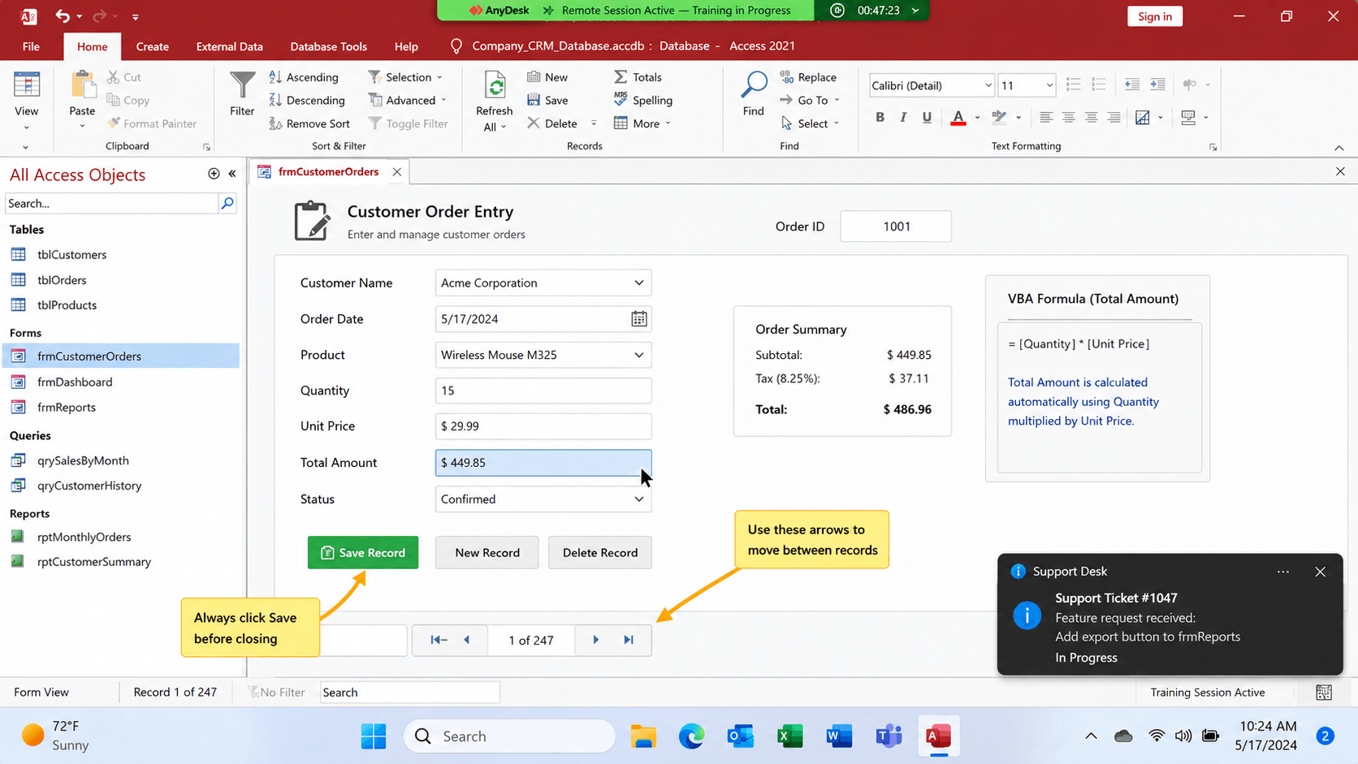Select the frmCustomerOrders document tab
Screen dimensions: 1358x764
(x=328, y=172)
